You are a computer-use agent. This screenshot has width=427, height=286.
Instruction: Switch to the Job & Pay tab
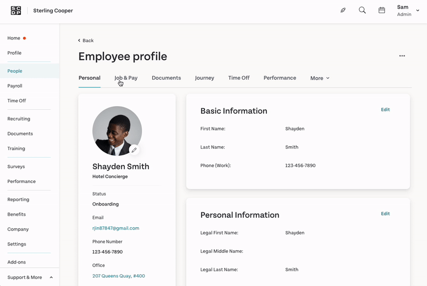126,78
